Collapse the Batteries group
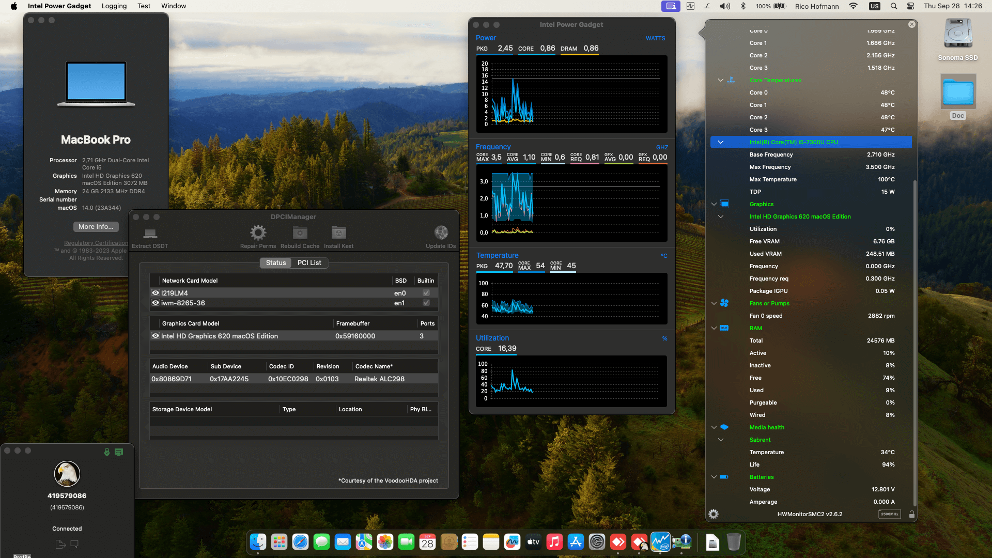The height and width of the screenshot is (558, 992). (714, 477)
